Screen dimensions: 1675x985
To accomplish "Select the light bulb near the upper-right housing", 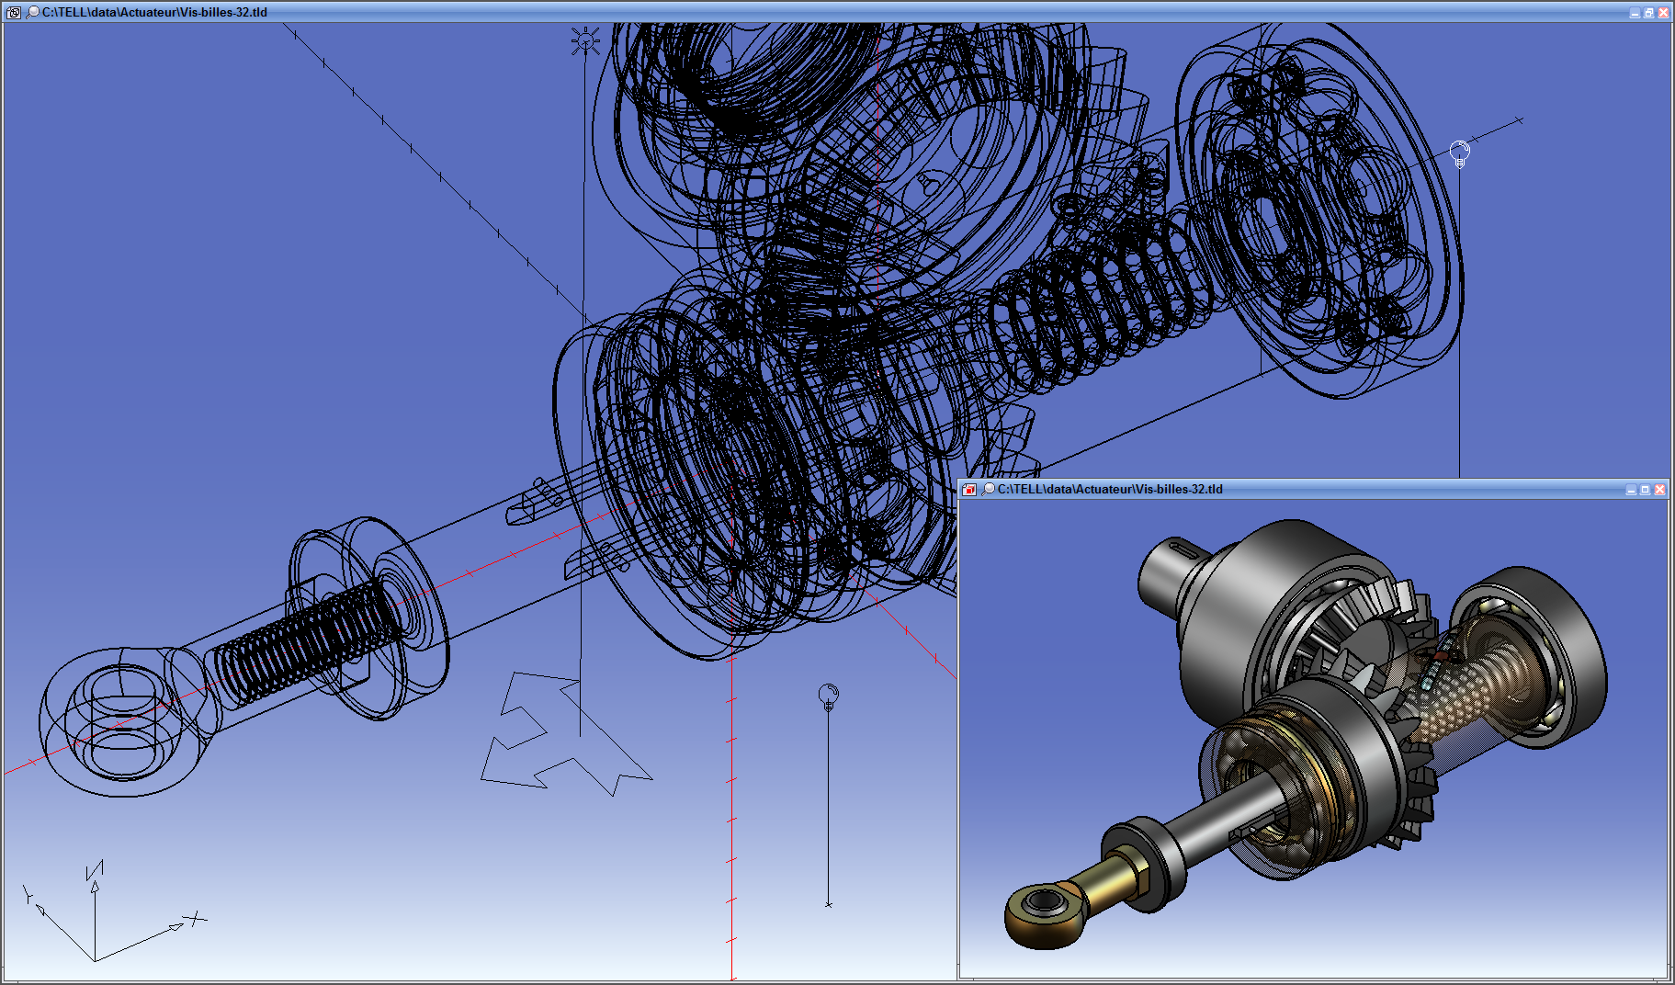I will click(x=1459, y=153).
